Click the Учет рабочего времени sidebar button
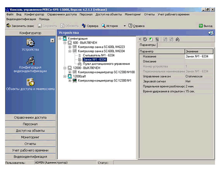This screenshot has height=171, width=223. click(30, 150)
